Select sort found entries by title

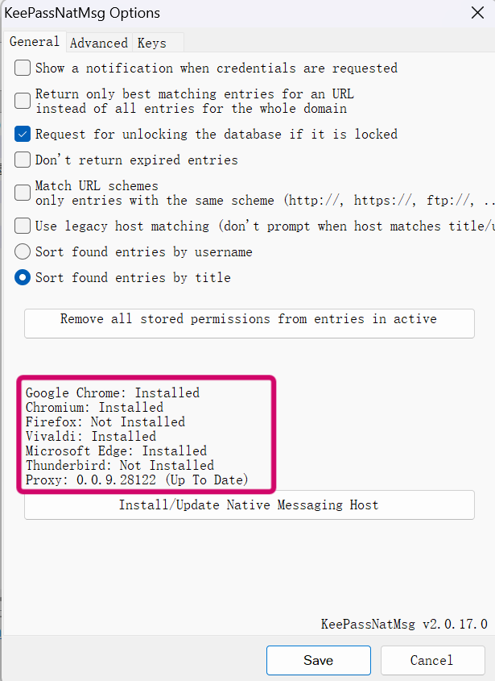[x=22, y=276]
